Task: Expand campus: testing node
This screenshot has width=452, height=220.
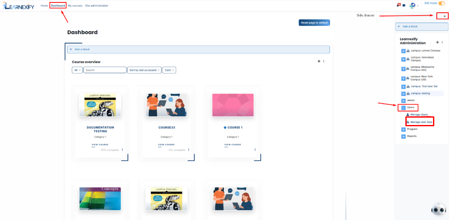Action: point(404,94)
